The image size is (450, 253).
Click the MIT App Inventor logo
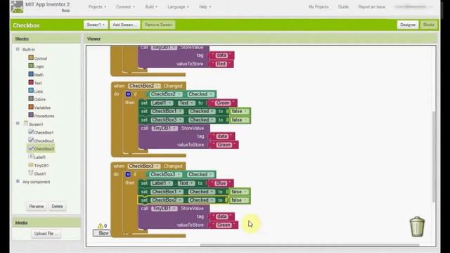tap(17, 7)
